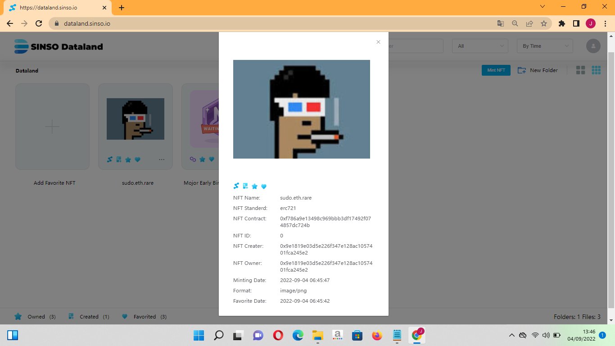
Task: Open the Chrome tab search chevron
Action: coord(542,7)
